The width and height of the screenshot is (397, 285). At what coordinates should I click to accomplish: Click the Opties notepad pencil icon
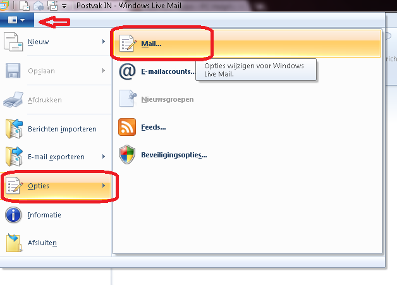tap(14, 186)
